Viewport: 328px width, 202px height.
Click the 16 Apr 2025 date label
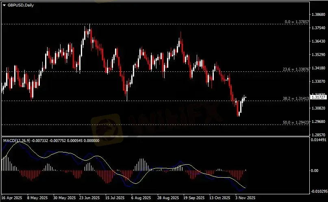point(12,198)
